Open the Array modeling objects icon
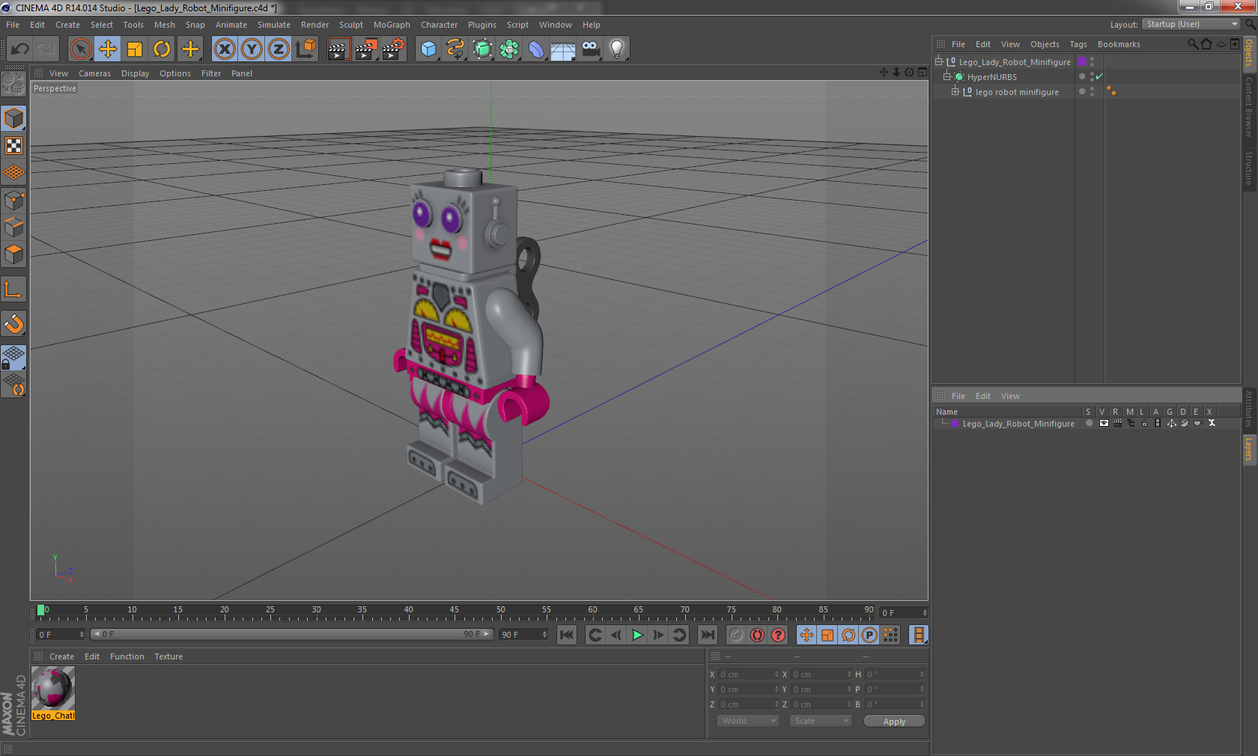 pyautogui.click(x=509, y=49)
